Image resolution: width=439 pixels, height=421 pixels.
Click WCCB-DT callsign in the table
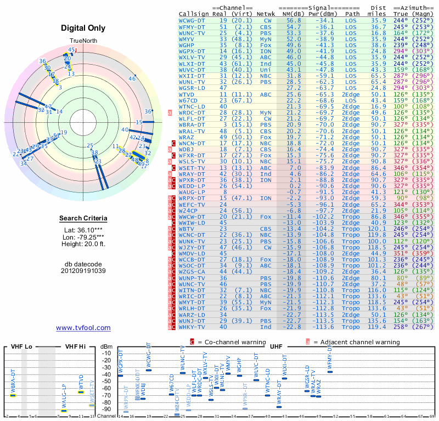[192, 260]
